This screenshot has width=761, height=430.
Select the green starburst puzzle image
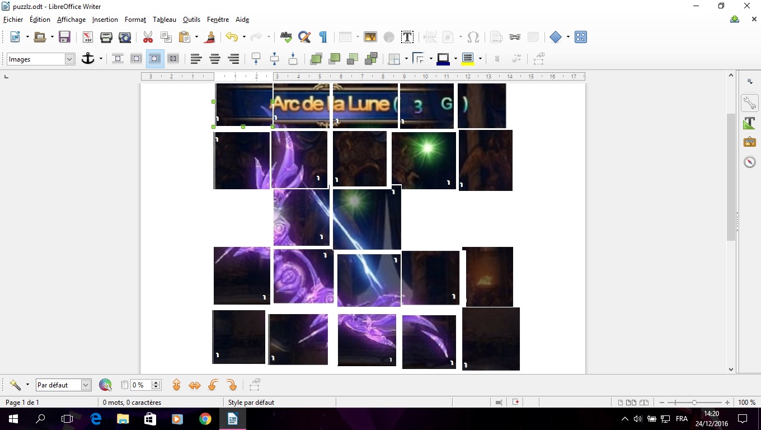coord(424,160)
